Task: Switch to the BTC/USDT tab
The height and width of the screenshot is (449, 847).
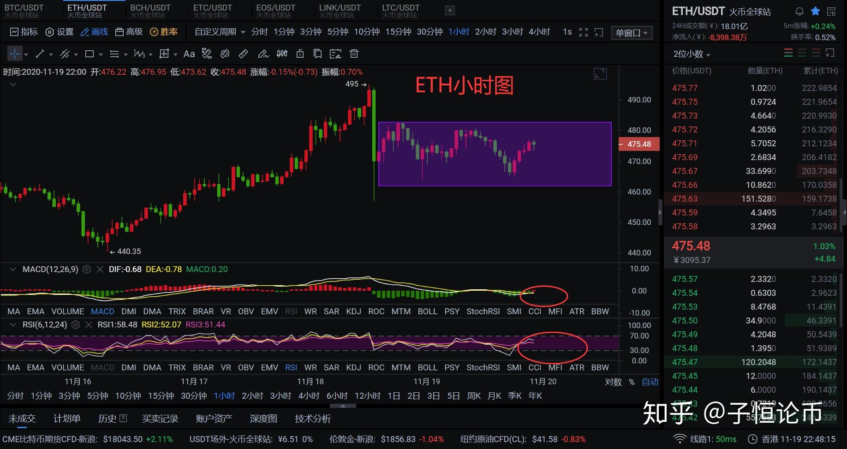Action: tap(24, 11)
